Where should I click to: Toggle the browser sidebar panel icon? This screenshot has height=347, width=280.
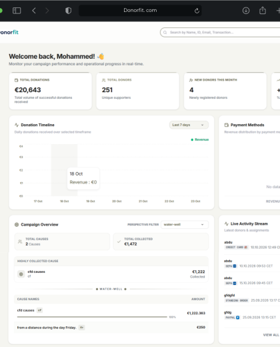click(x=17, y=11)
